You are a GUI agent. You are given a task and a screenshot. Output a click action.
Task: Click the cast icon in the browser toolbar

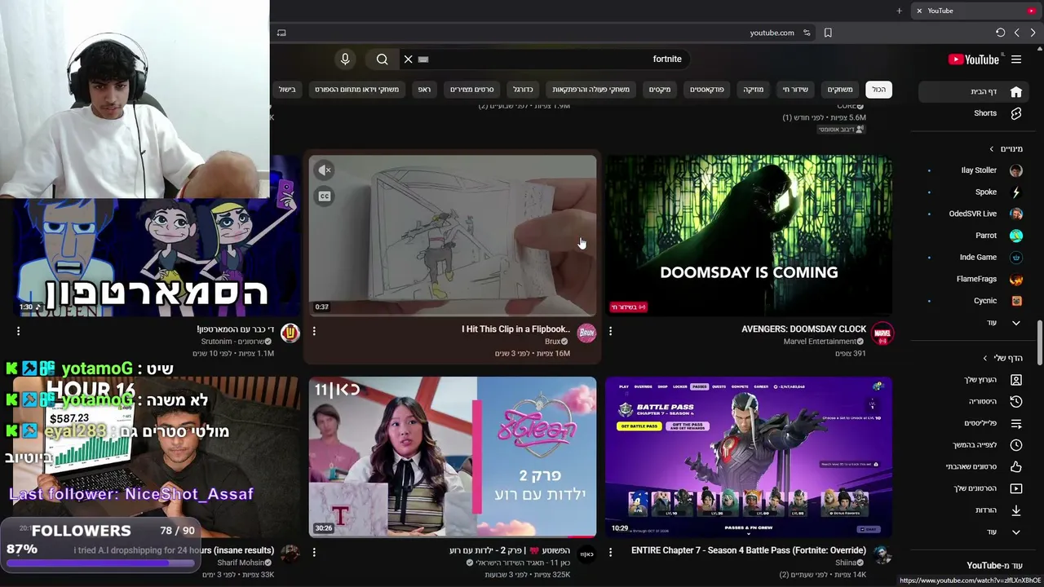pyautogui.click(x=281, y=33)
